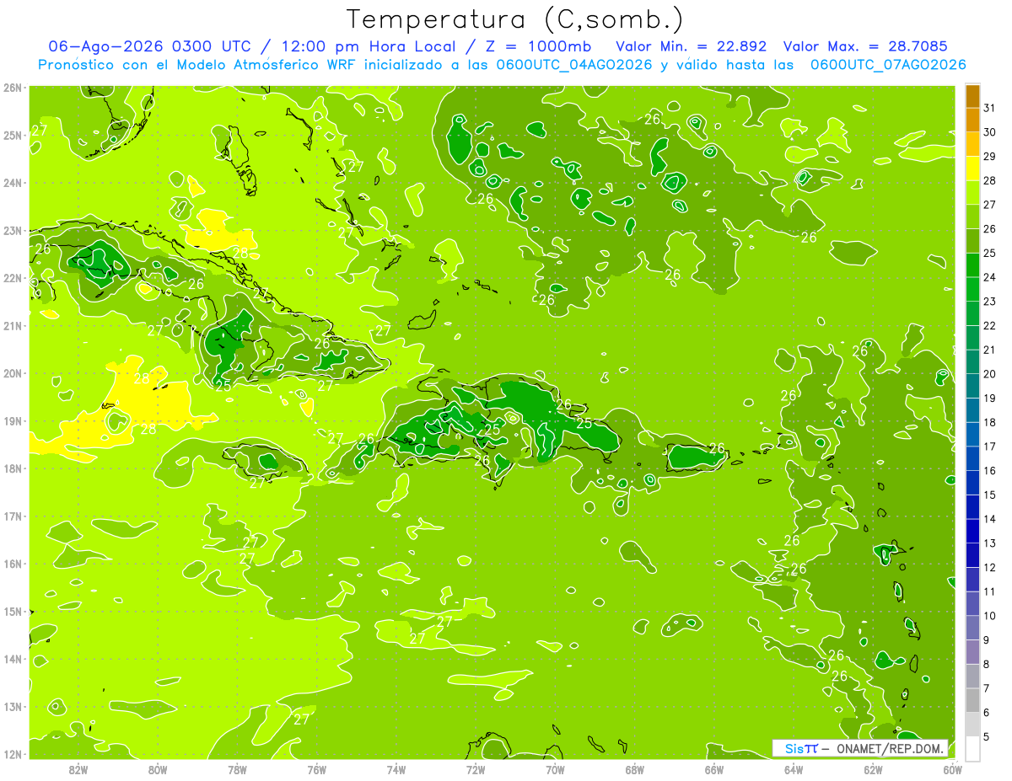Click the '10' legend scale label
1012x781 pixels.
pyautogui.click(x=989, y=616)
